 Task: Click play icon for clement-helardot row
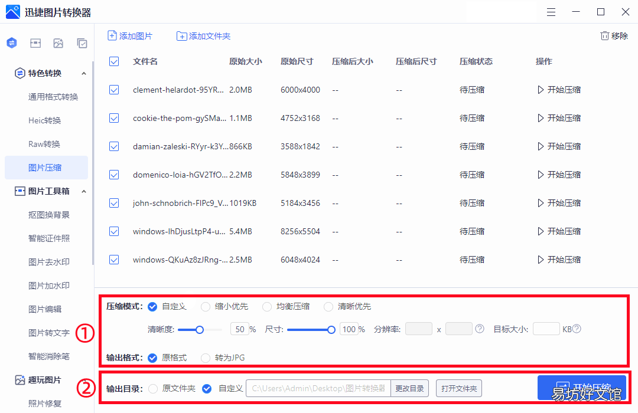[541, 90]
